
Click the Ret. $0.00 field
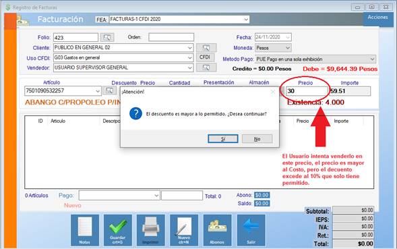pyautogui.click(x=353, y=235)
